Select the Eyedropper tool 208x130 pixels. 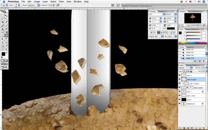pos(6,46)
